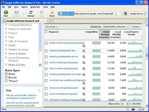Check the "Phrase" match type
The image size is (149, 112).
(x=6, y=81)
